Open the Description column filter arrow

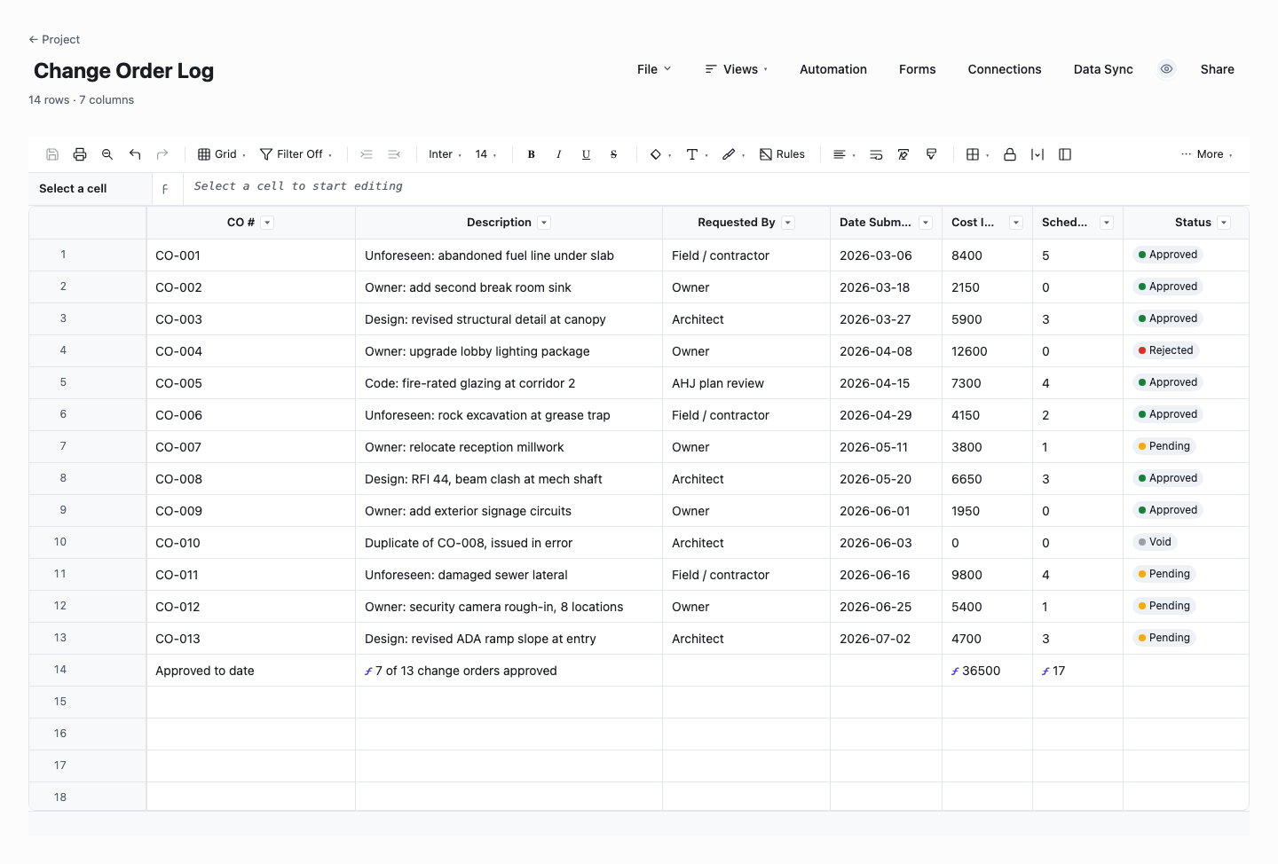545,223
